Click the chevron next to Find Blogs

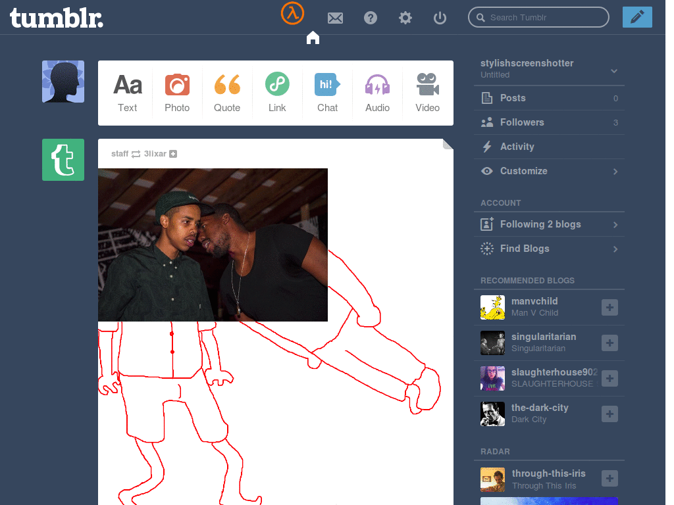pyautogui.click(x=615, y=249)
